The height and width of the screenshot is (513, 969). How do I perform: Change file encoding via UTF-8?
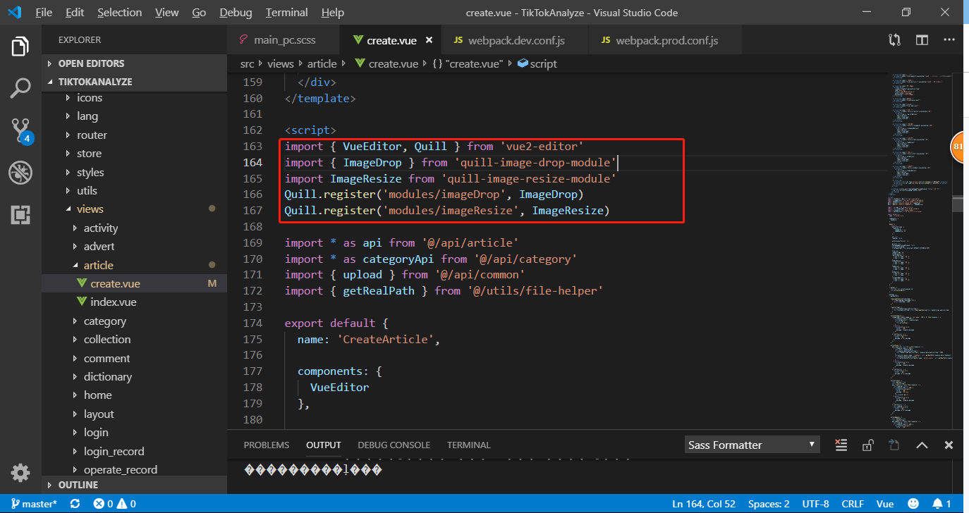816,504
